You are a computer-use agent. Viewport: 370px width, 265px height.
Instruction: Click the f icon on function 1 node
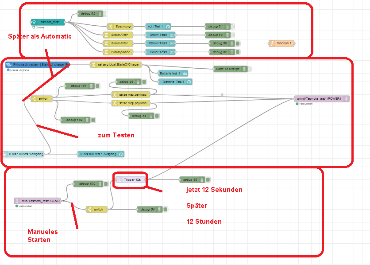272,43
